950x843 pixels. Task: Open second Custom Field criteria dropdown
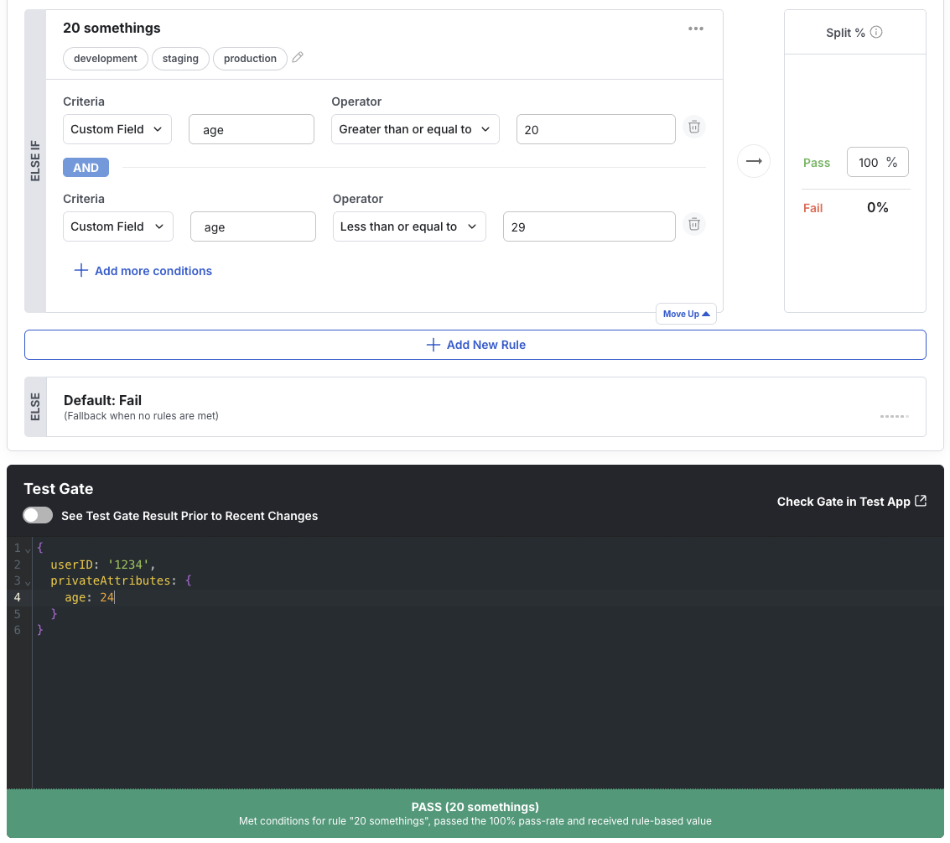[118, 226]
